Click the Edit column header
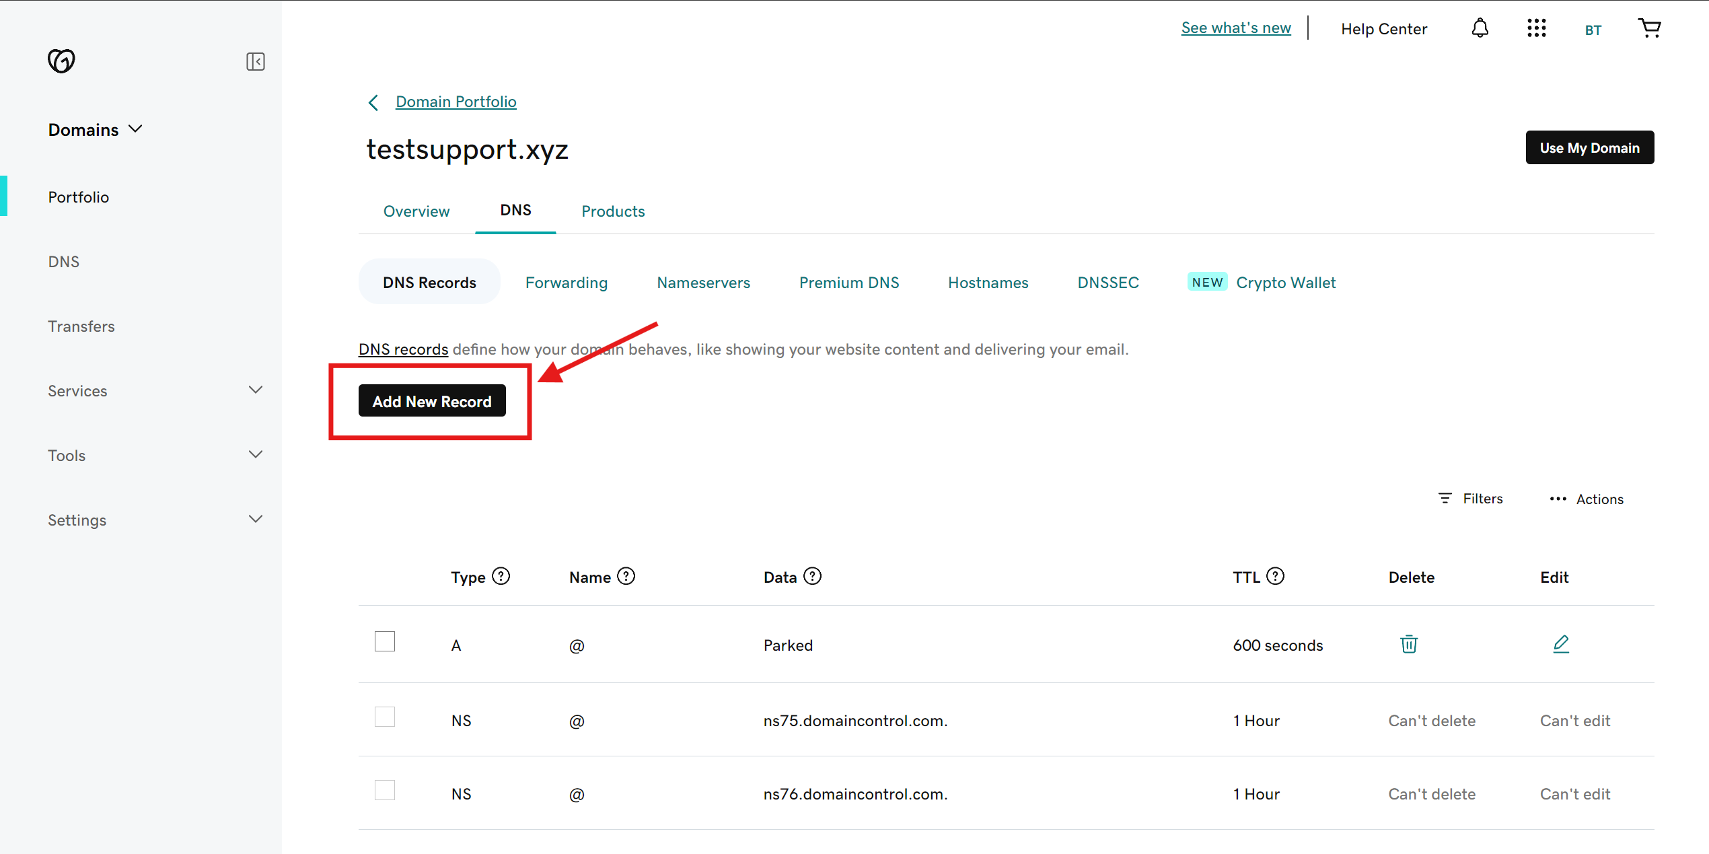 tap(1554, 577)
